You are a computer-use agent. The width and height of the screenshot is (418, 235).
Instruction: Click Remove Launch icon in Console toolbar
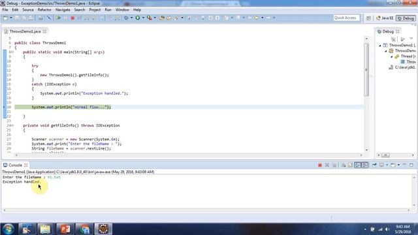327,165
